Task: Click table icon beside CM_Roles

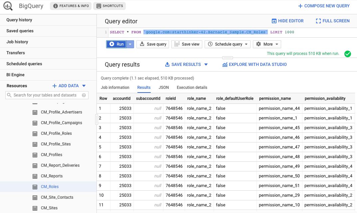Action: coord(35,187)
